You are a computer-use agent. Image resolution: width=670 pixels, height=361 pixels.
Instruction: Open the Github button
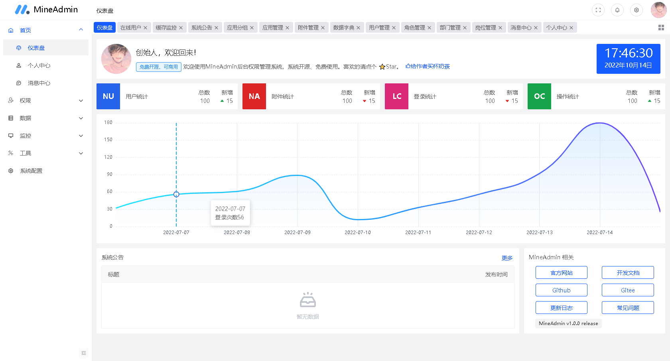562,290
